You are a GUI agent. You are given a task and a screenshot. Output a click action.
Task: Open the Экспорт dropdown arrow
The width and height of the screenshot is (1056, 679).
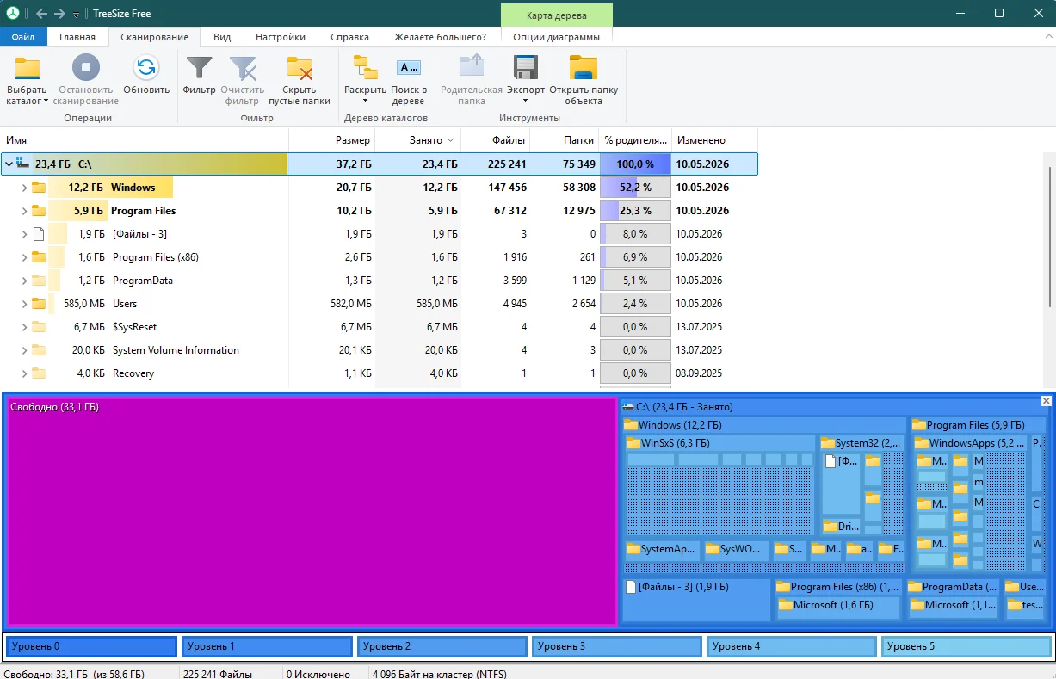pos(526,101)
